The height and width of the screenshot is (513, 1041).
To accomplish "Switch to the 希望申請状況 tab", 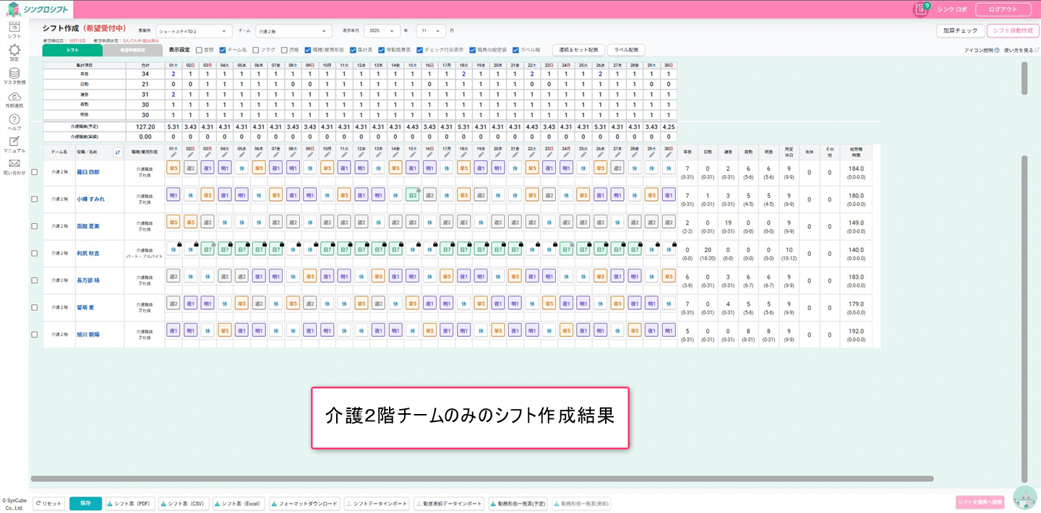I will (x=132, y=51).
